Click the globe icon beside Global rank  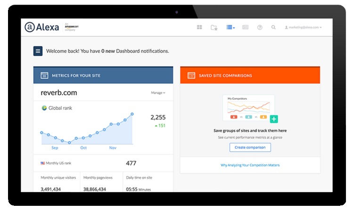tap(44, 108)
